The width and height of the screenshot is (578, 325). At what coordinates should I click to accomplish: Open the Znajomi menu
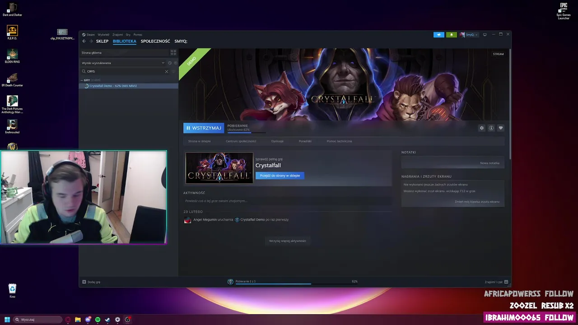click(117, 35)
